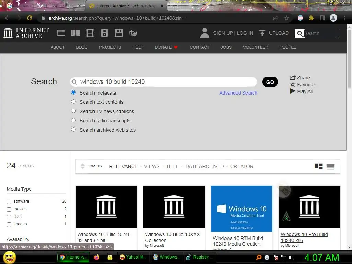Screen dimensions: 352x264
Task: Open the Chrome extensions puzzle icon
Action: coord(311,18)
